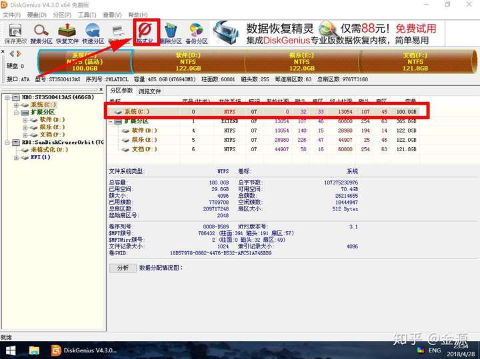Click the New Partition toolbar icon
The width and height of the screenshot is (480, 359).
coord(117,34)
